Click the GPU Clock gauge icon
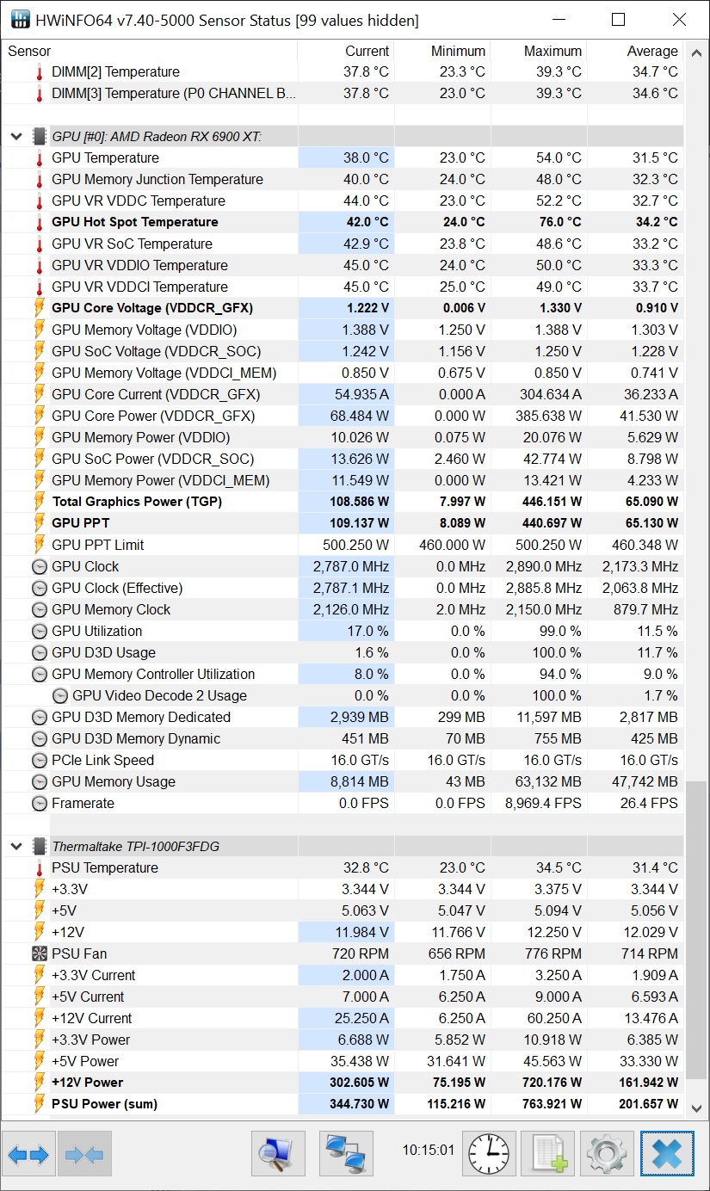The image size is (710, 1191). (x=39, y=566)
